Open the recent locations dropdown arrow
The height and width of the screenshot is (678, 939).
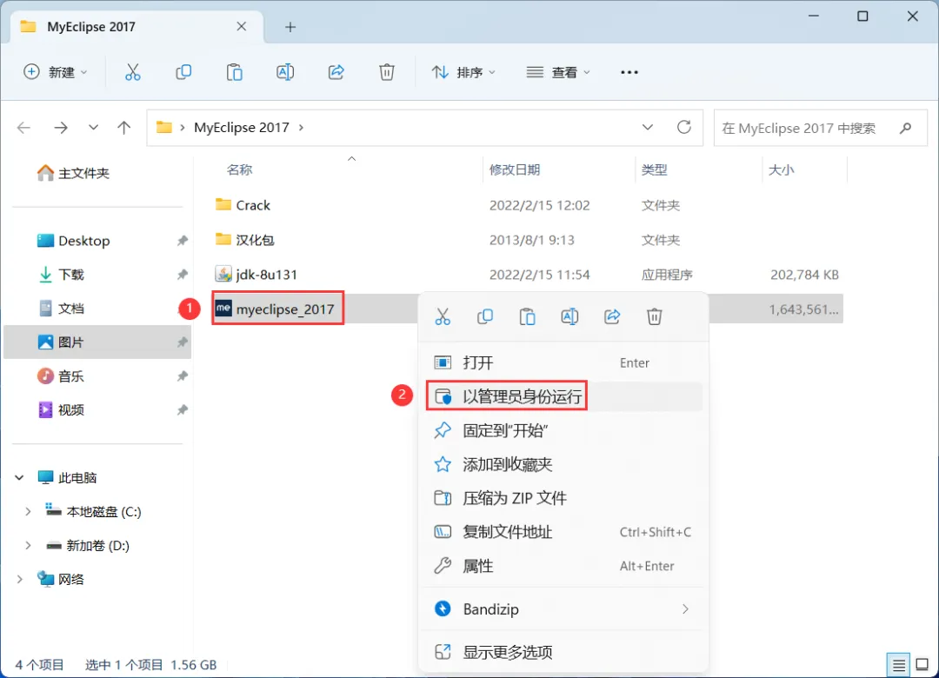click(x=93, y=128)
